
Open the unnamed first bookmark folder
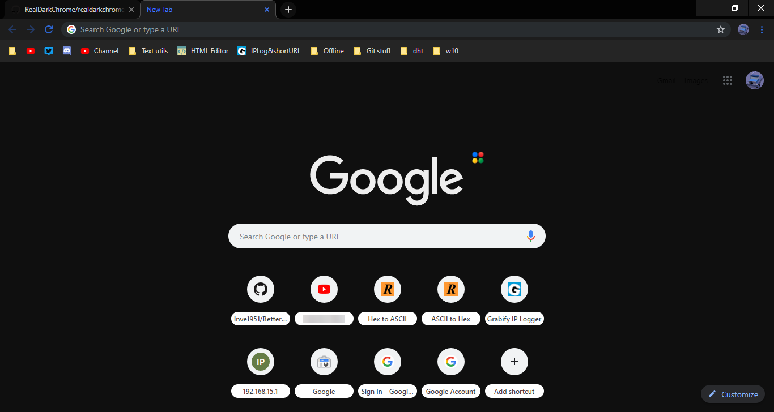click(12, 51)
